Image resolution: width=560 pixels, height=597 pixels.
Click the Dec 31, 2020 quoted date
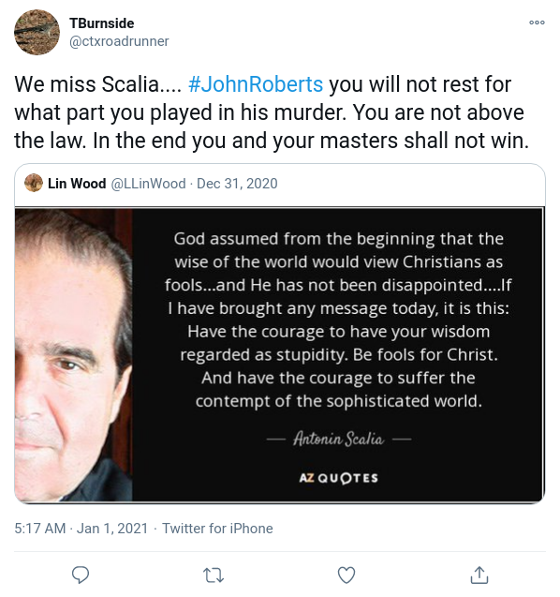coord(237,184)
